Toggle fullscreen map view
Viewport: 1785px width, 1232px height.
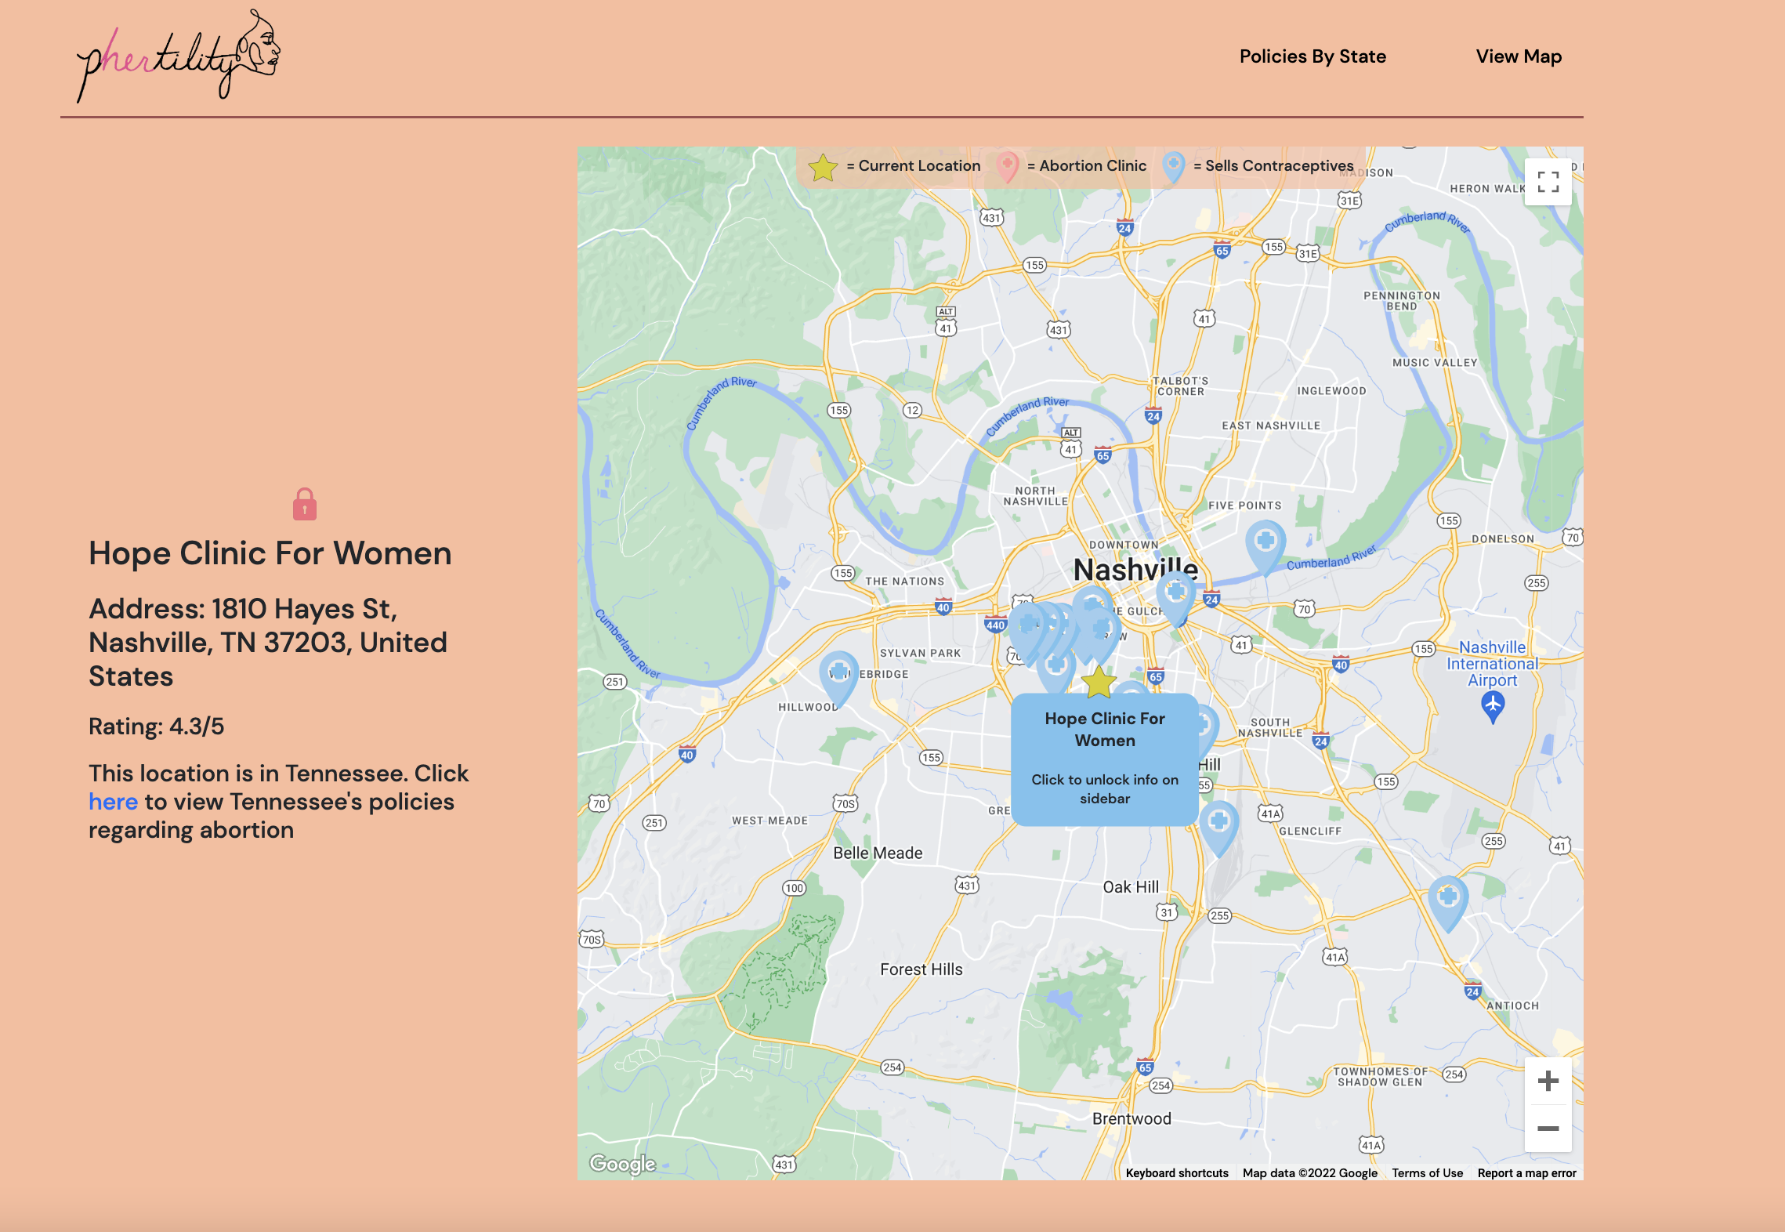coord(1548,182)
